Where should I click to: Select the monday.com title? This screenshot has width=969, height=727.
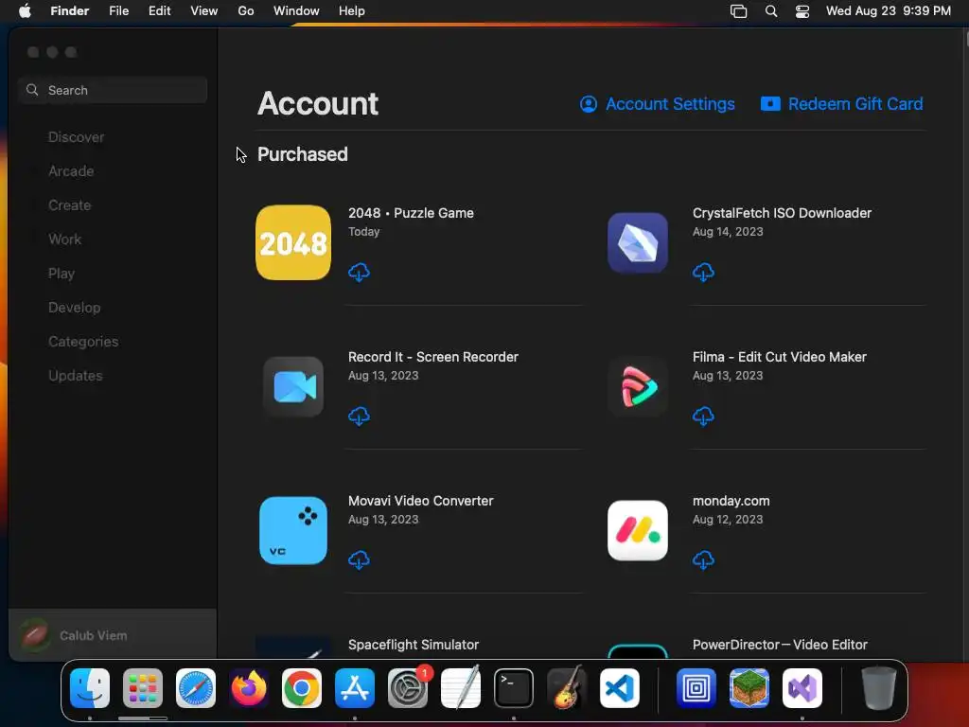(731, 501)
